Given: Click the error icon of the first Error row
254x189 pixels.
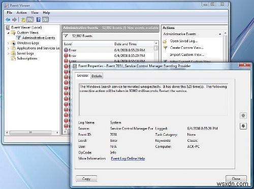Looking at the screenshot, I should (66, 50).
